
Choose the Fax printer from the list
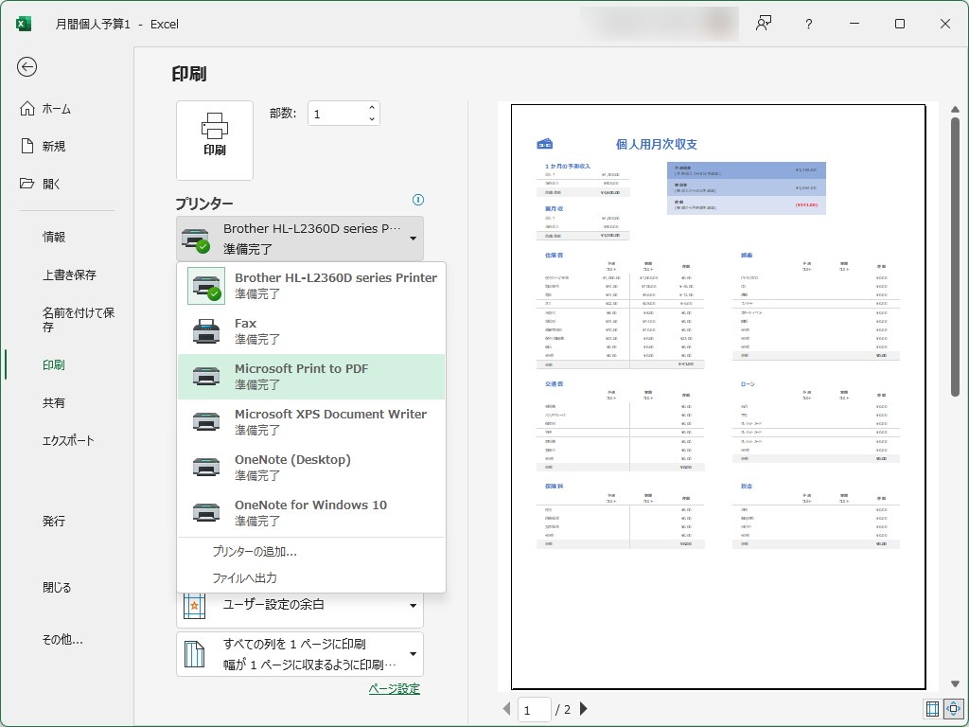click(312, 329)
